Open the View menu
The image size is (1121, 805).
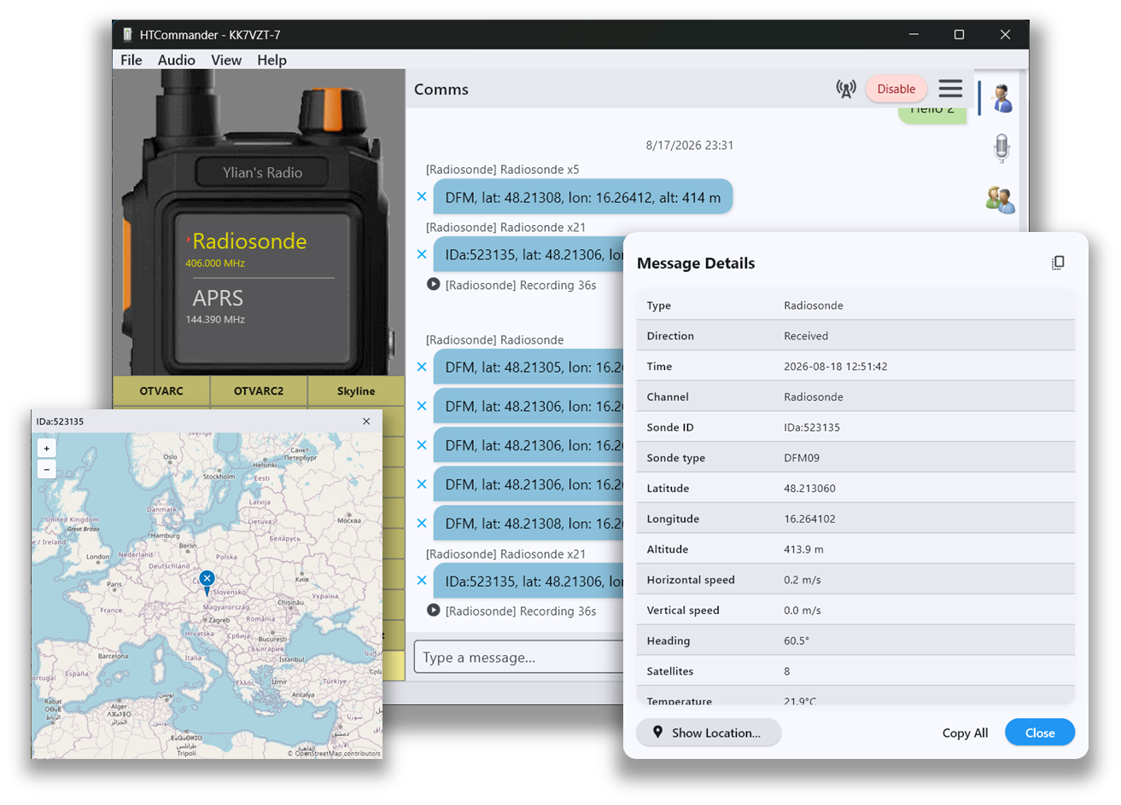coord(226,60)
